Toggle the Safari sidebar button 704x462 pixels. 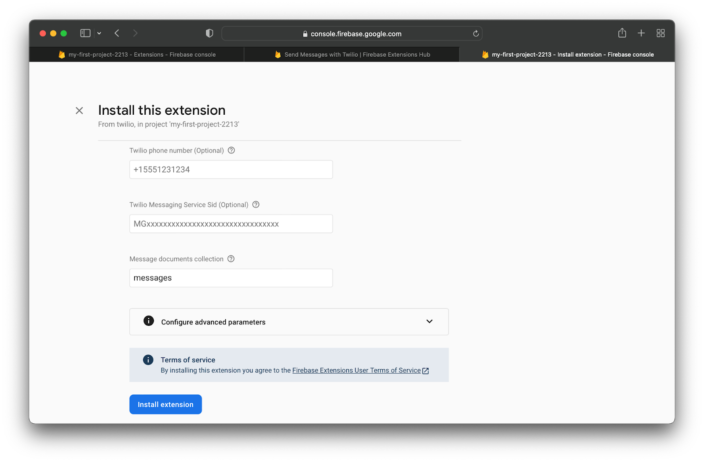coord(85,33)
